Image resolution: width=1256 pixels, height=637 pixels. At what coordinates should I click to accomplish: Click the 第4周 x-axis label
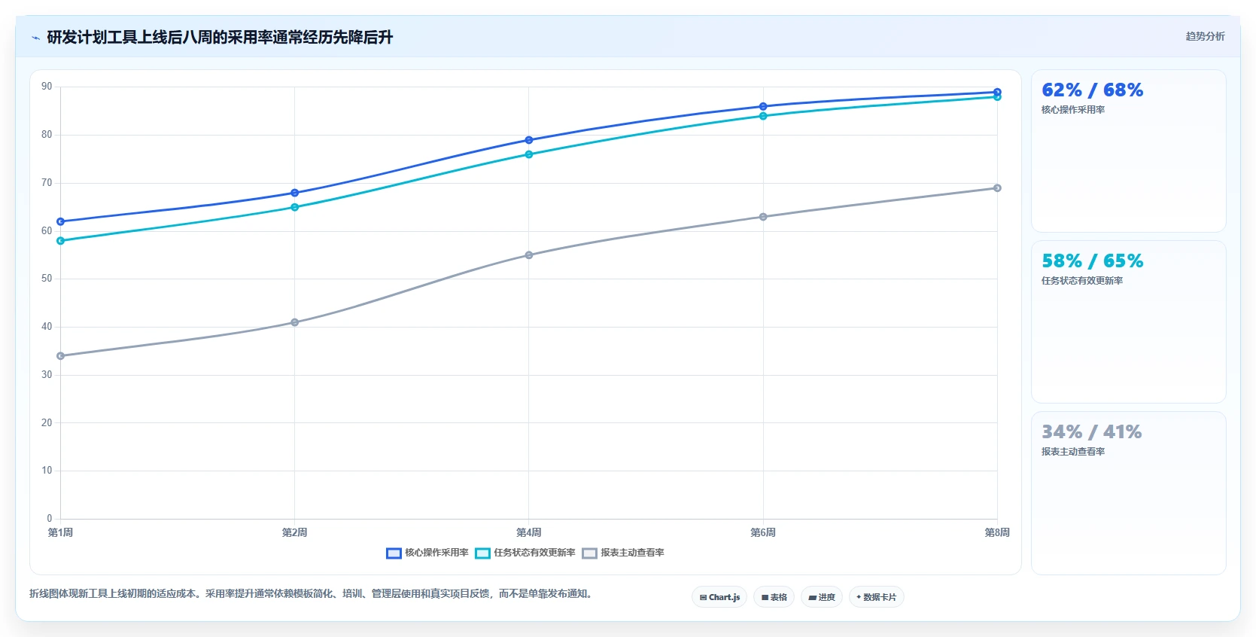pyautogui.click(x=528, y=532)
